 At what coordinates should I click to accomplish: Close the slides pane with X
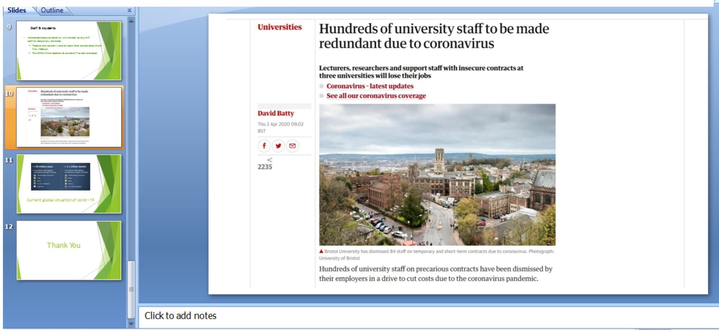(129, 10)
